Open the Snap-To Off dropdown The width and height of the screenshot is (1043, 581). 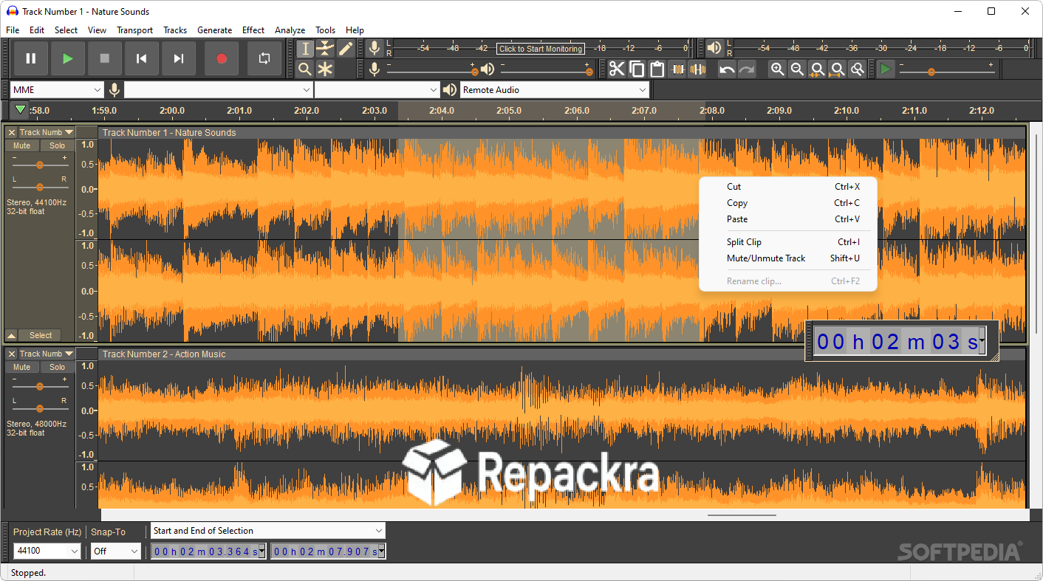click(x=116, y=551)
